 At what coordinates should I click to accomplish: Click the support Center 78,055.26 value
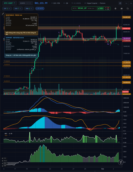pos(34,40)
